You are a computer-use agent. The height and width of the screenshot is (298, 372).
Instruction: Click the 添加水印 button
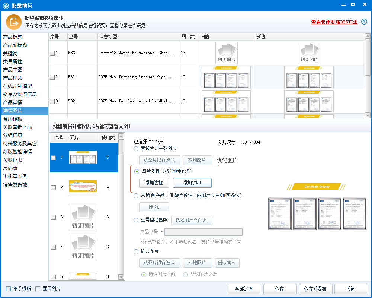192,183
